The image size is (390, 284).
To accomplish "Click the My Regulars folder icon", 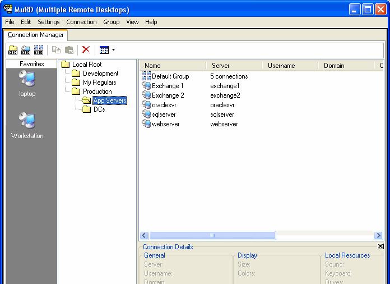I will 76,83.
